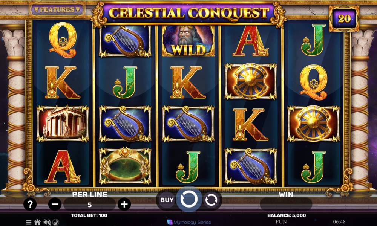The height and width of the screenshot is (226, 377).
Task: Go to the home lobby icon
Action: [37, 222]
